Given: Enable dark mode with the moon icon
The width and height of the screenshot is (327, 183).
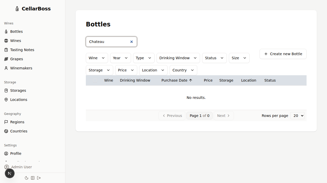Looking at the screenshot, I should 27,178.
